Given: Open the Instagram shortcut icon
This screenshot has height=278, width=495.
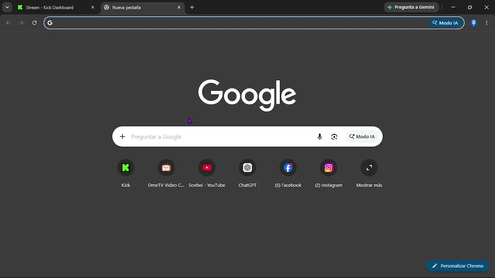Looking at the screenshot, I should click(x=329, y=168).
